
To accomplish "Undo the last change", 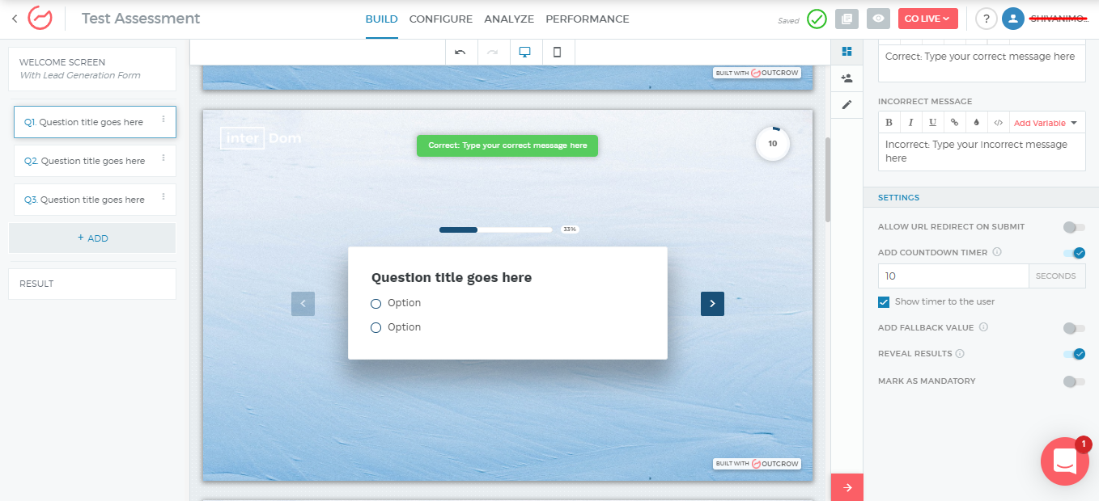I will [x=460, y=53].
